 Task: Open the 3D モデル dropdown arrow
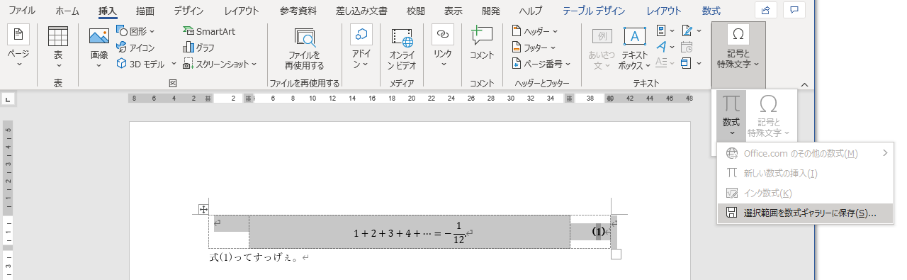tap(174, 64)
